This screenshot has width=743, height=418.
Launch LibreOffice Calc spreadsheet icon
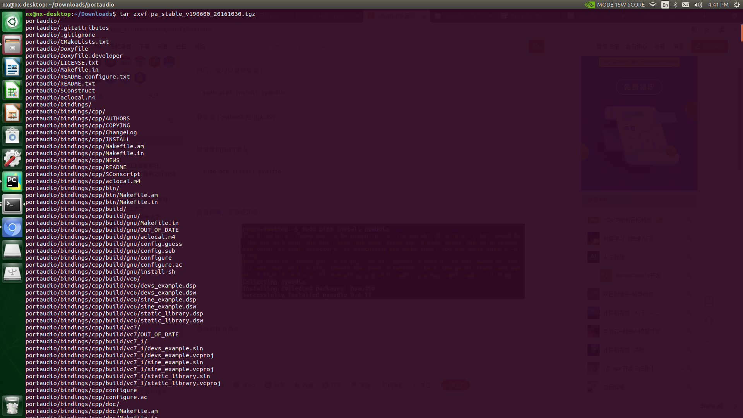click(x=12, y=91)
